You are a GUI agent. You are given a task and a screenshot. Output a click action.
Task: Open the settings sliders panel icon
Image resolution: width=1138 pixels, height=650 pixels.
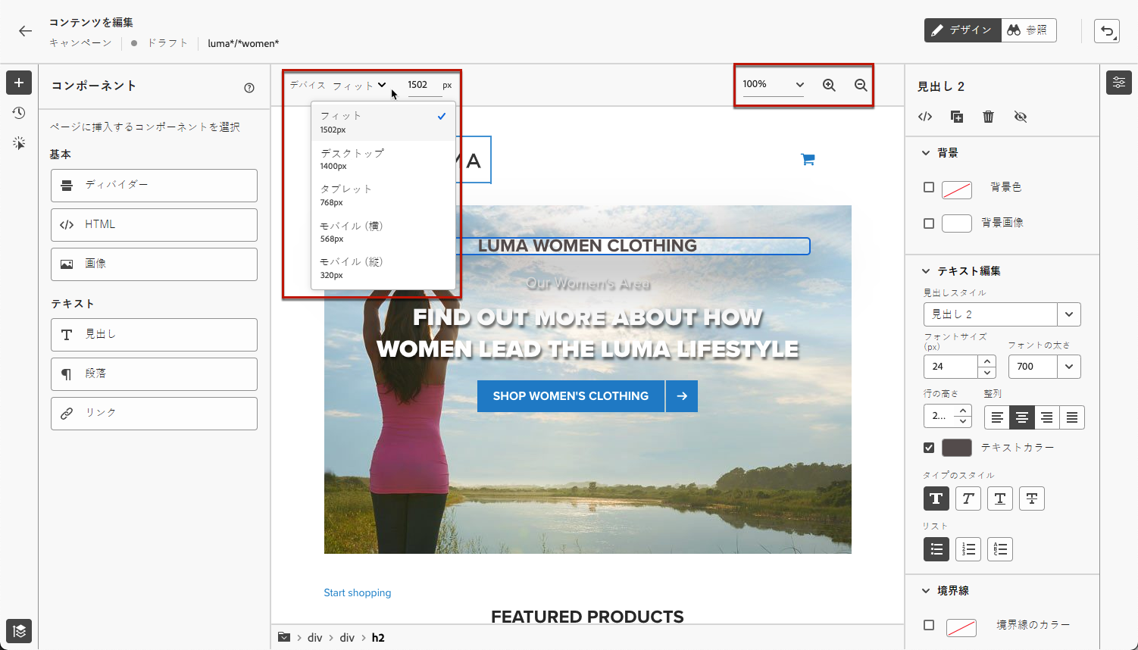coord(1119,83)
